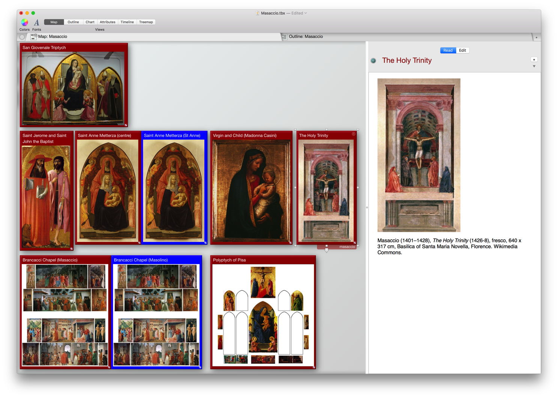Open the Colors picker in toolbar
Viewport: 558px width, 398px height.
24,23
